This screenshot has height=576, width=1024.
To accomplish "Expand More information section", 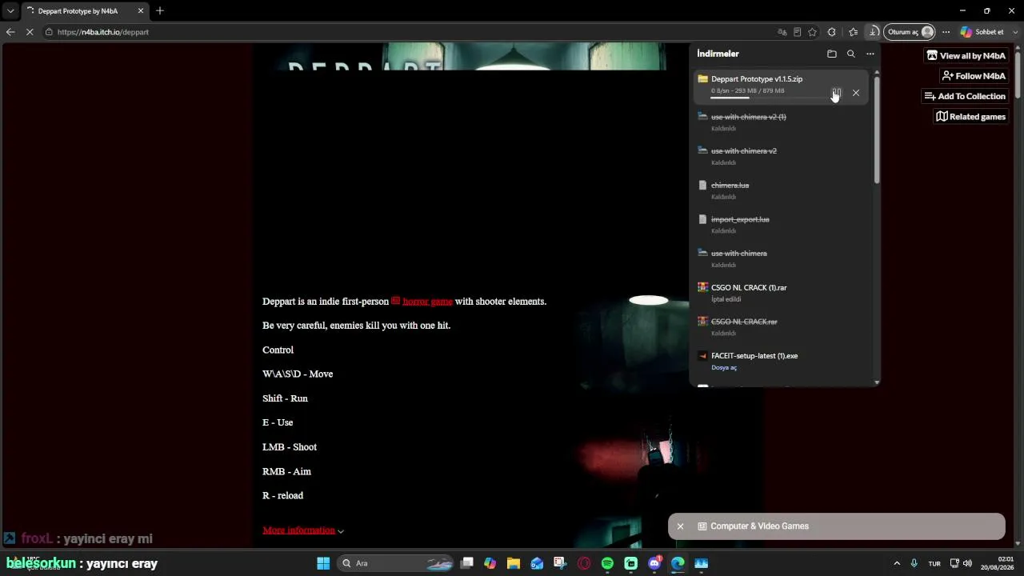I will [x=303, y=530].
